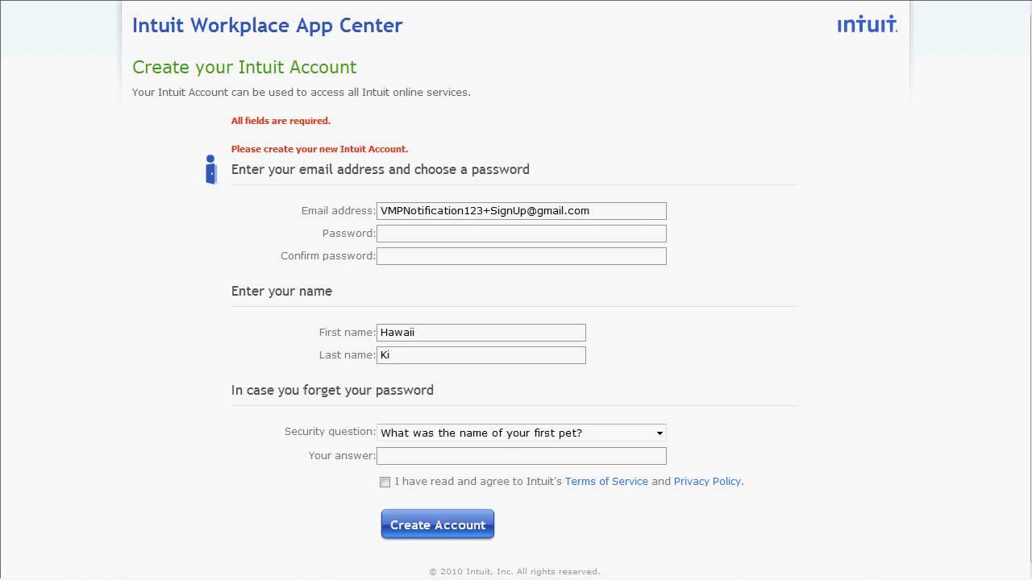Screen dimensions: 1032x580
Task: Click the Password label
Action: tap(349, 233)
